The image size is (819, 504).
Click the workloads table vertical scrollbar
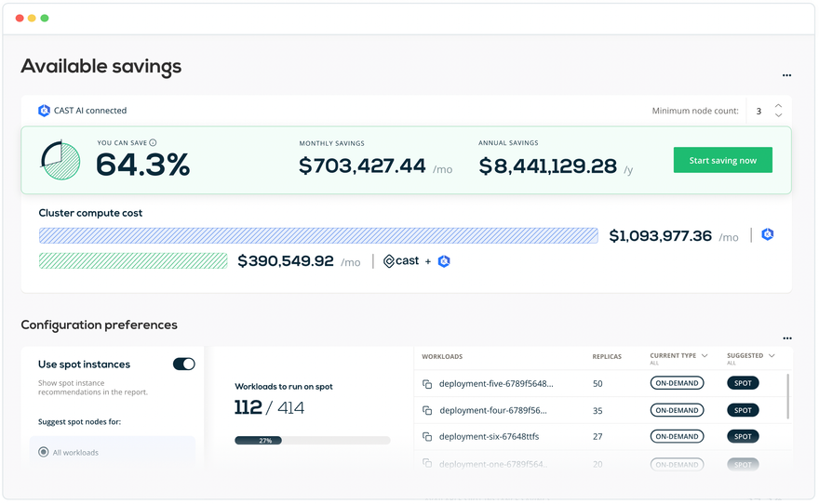[x=787, y=396]
